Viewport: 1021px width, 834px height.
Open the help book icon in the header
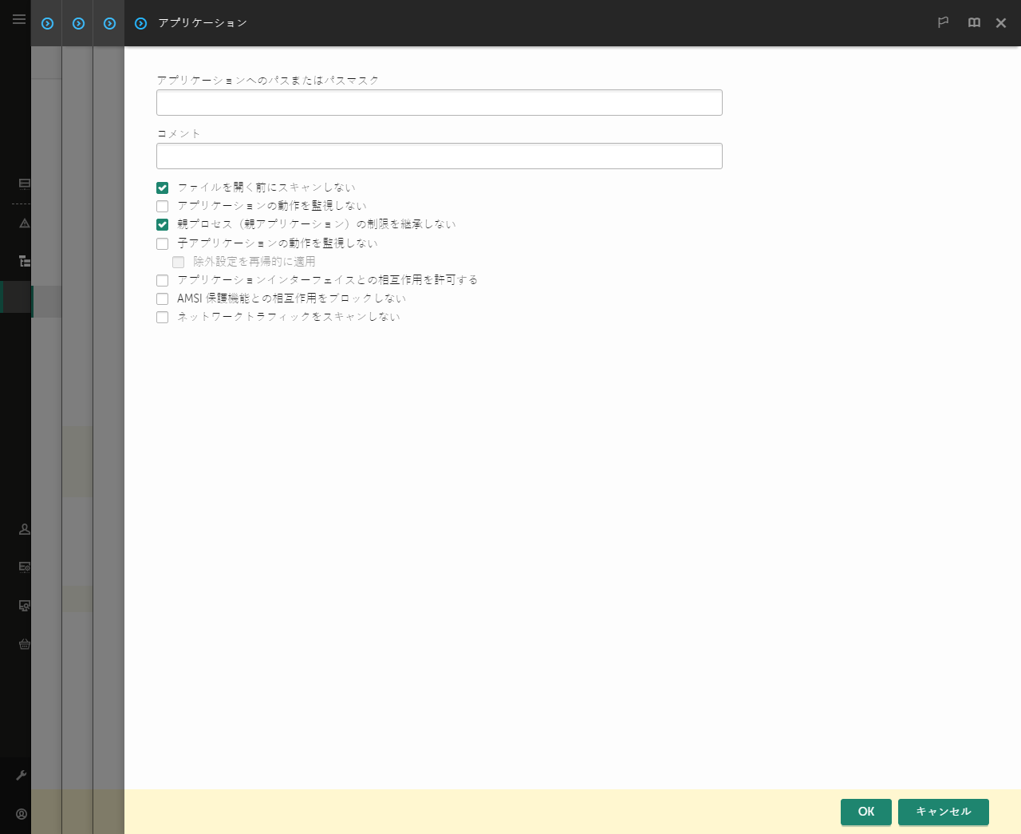(974, 22)
